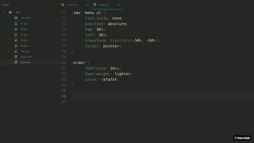254x143 pixels.
Task: Click line number 80 in gutter
Action: coord(63,63)
